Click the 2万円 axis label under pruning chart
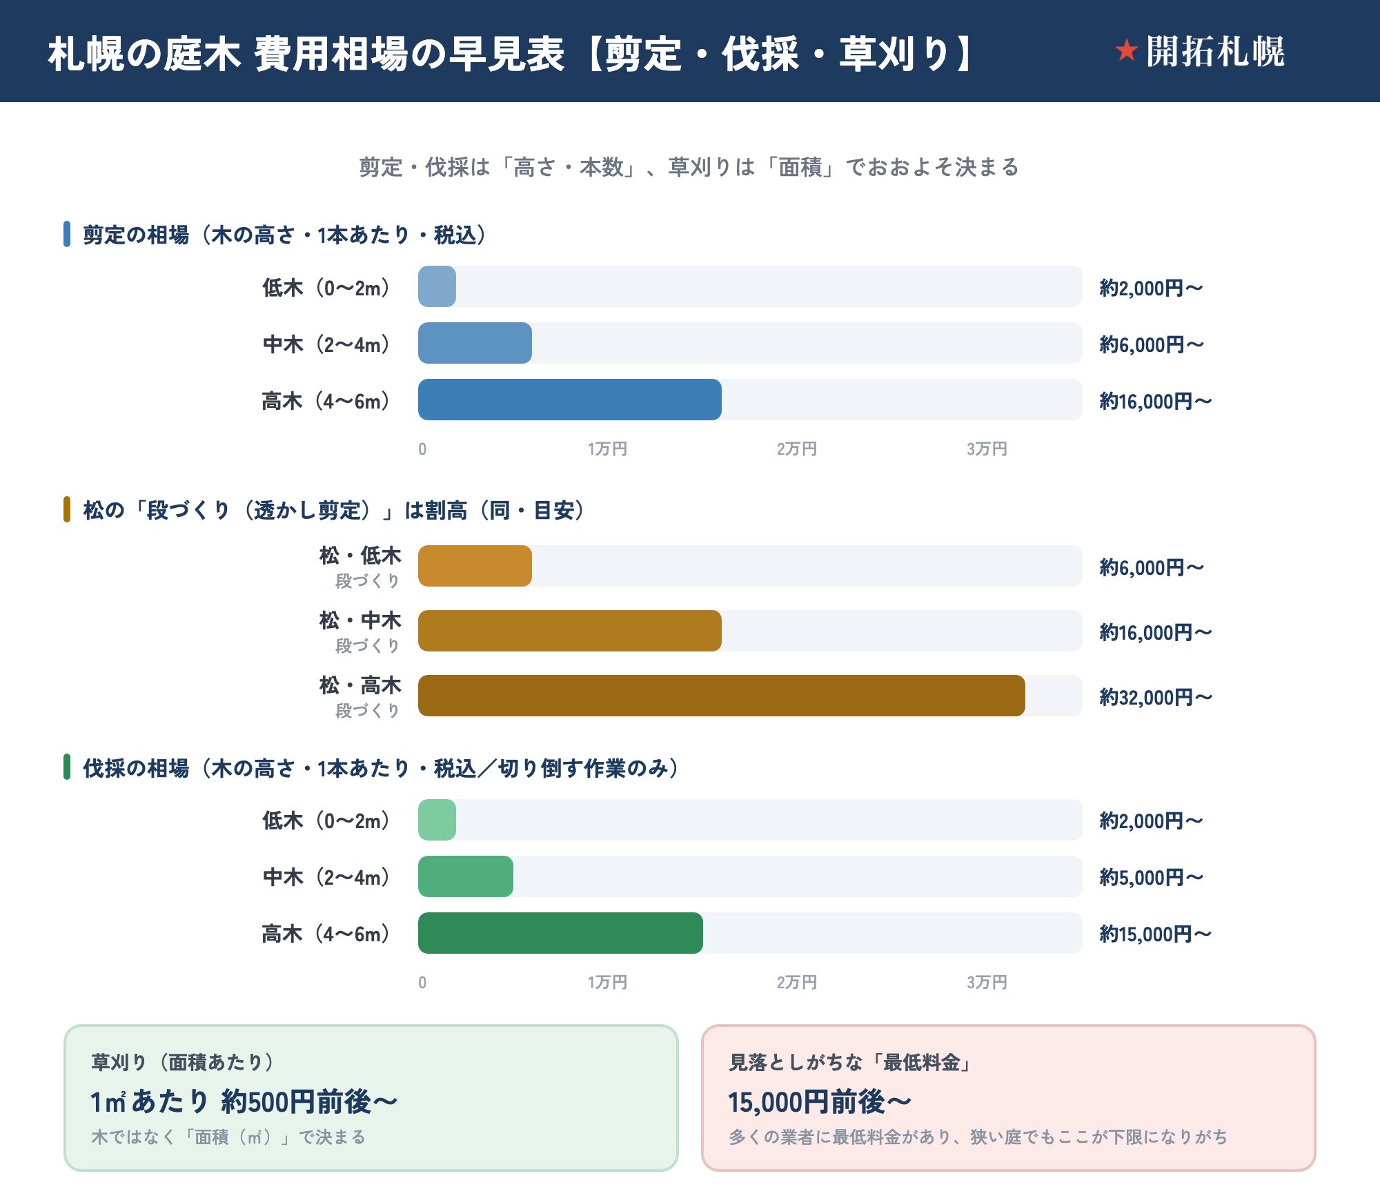 pos(797,449)
